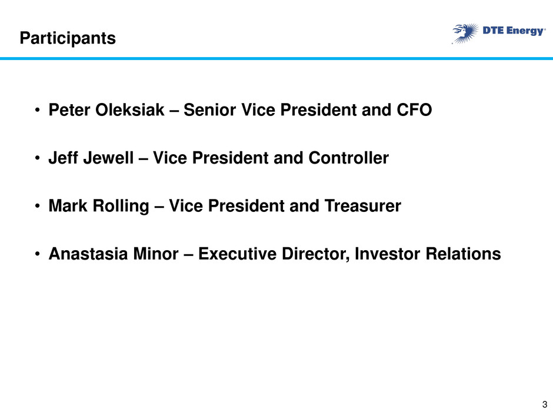Click bullet point before Peter Oleksiak
Image resolution: width=553 pixels, height=415 pixels.
(x=38, y=110)
